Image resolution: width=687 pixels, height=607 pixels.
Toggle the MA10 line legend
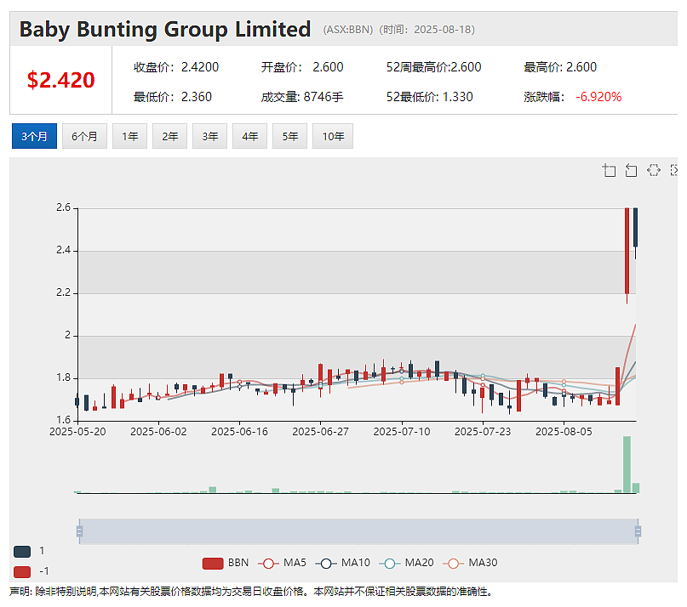(343, 563)
